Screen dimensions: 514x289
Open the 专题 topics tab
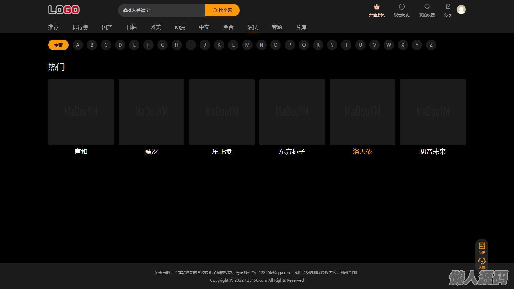coord(277,27)
